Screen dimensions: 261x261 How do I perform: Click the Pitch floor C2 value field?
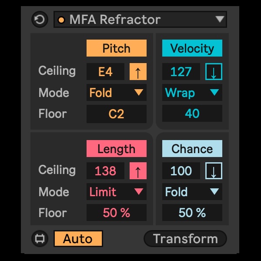[116, 114]
